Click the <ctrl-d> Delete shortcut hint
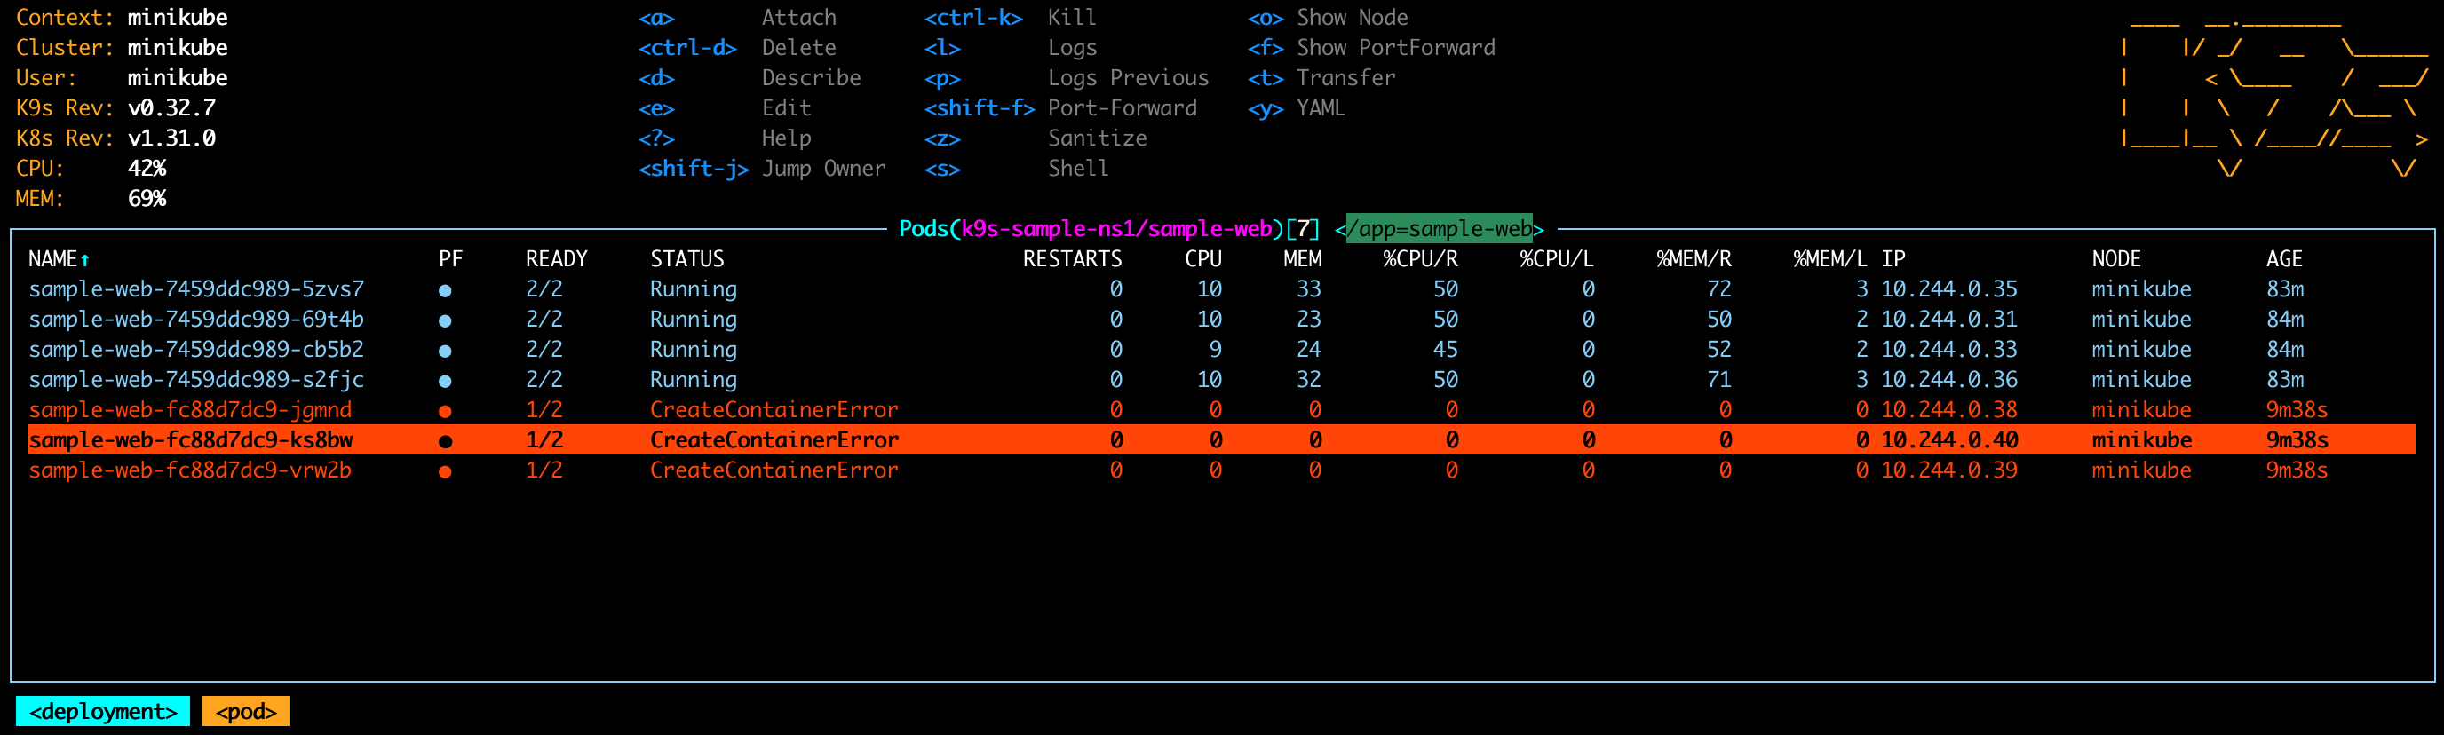Viewport: 2444px width, 735px height. click(x=737, y=47)
